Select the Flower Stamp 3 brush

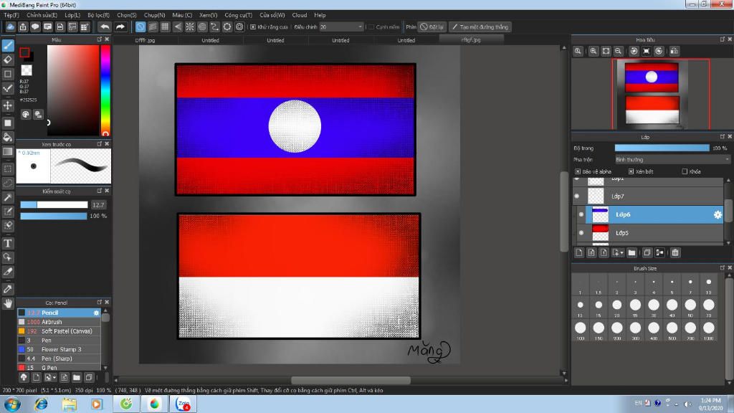tap(59, 349)
